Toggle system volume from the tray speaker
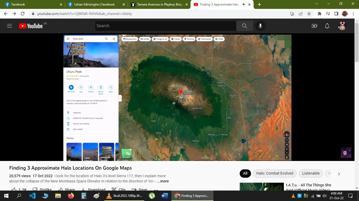The height and width of the screenshot is (201, 359). (x=324, y=196)
